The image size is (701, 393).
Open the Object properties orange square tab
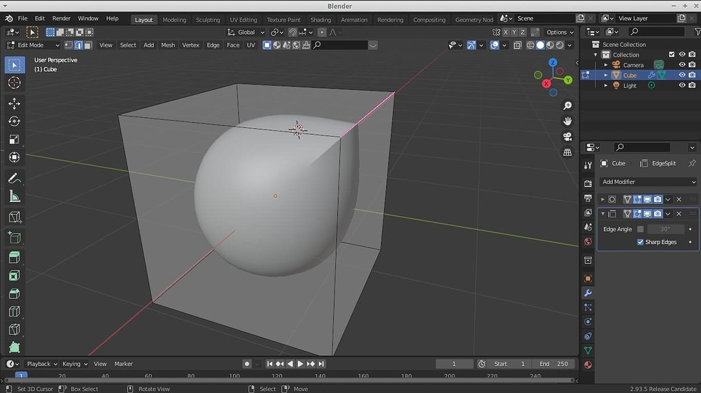[588, 278]
